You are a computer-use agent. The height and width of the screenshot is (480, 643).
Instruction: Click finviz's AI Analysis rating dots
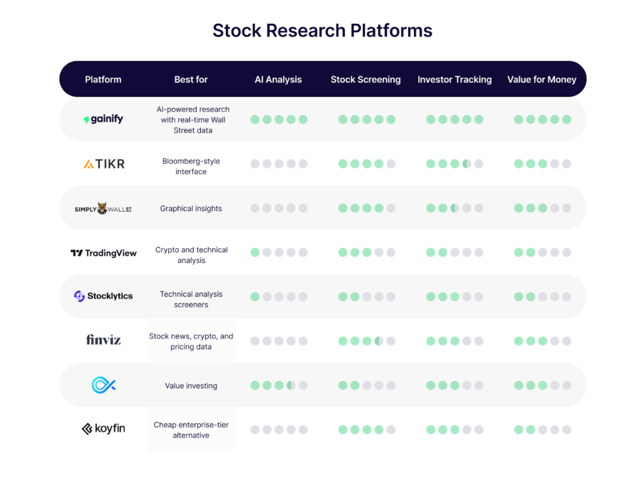pos(279,341)
